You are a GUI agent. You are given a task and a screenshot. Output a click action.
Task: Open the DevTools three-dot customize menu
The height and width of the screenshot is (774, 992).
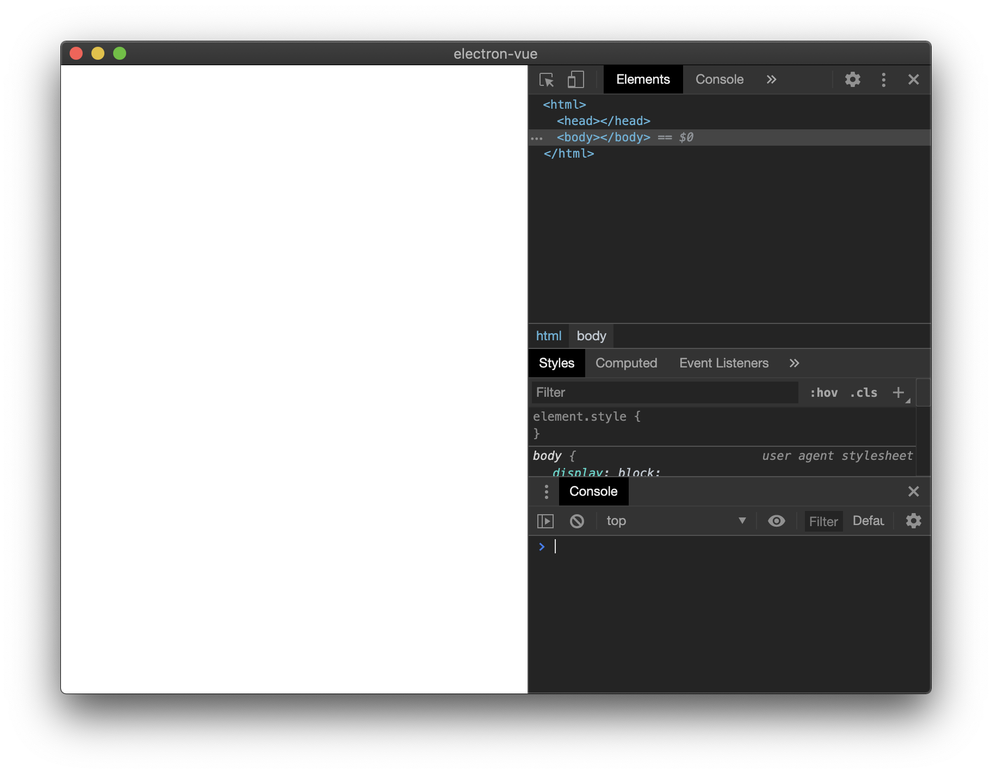pos(883,80)
